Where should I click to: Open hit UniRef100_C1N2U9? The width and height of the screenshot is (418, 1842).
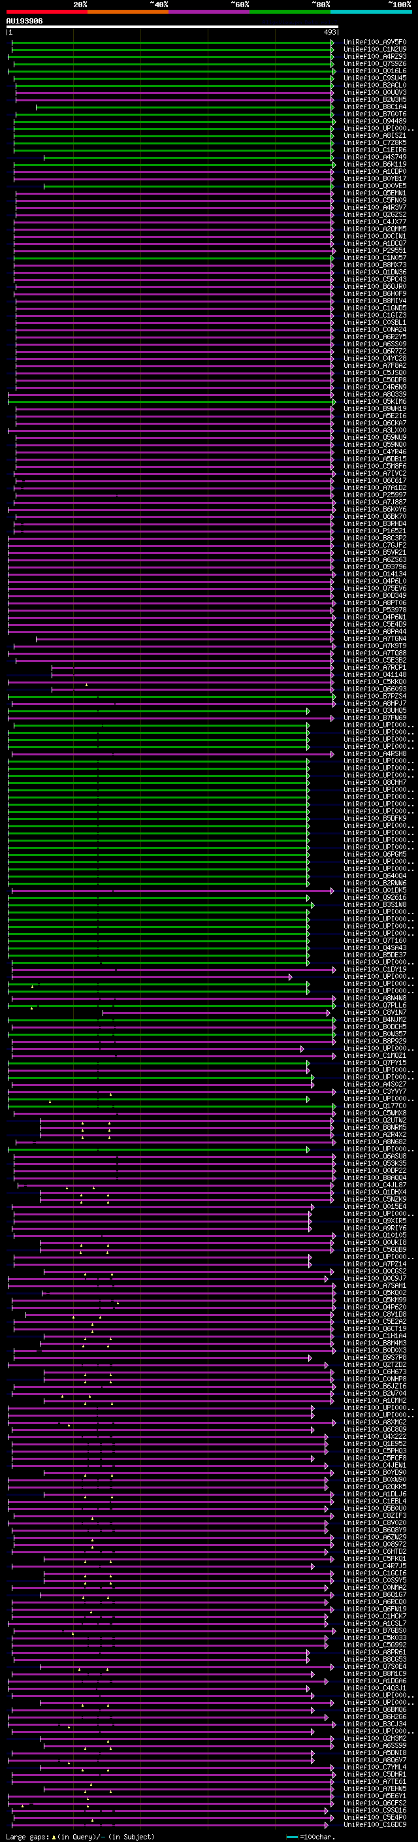click(375, 50)
